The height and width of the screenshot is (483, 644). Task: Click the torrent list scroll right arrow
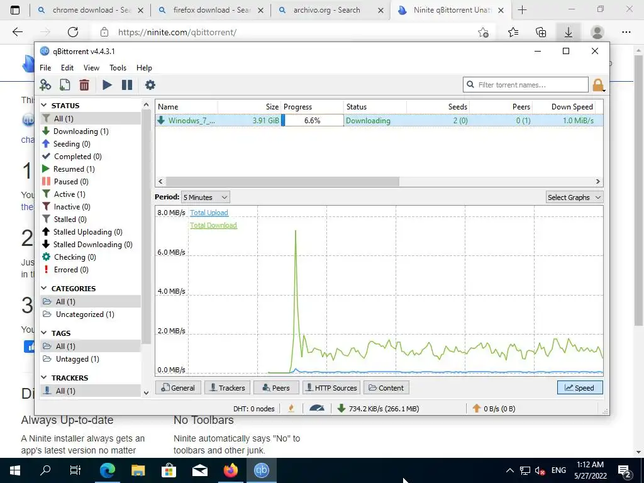(x=597, y=182)
